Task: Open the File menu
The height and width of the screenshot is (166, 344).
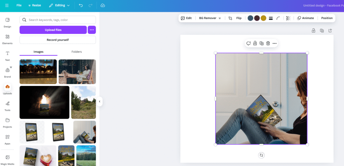Action: (x=19, y=5)
